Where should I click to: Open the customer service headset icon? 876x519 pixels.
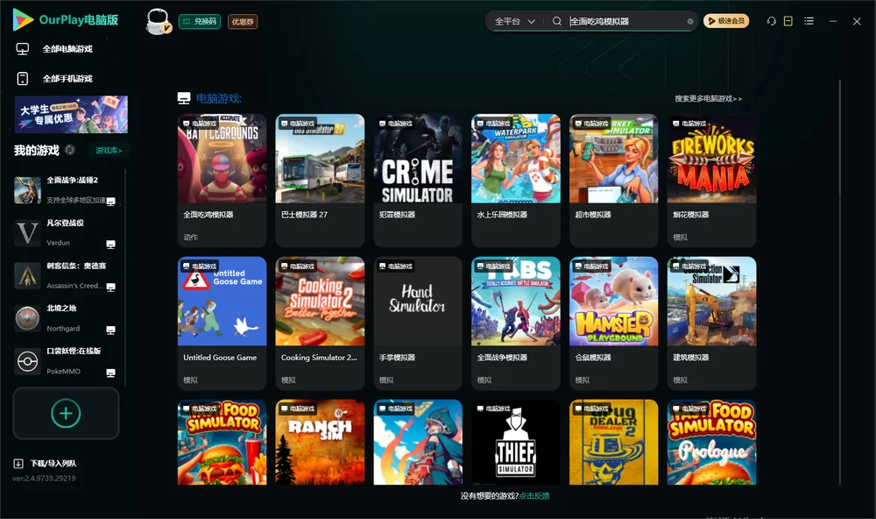(x=771, y=21)
